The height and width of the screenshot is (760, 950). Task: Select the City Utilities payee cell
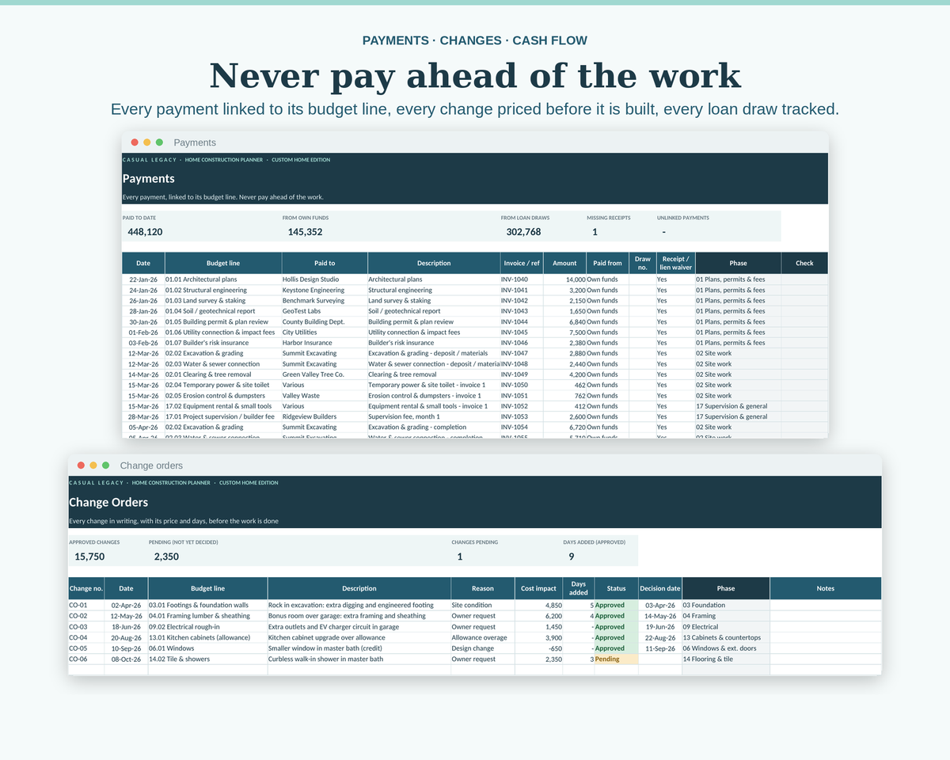tap(325, 332)
